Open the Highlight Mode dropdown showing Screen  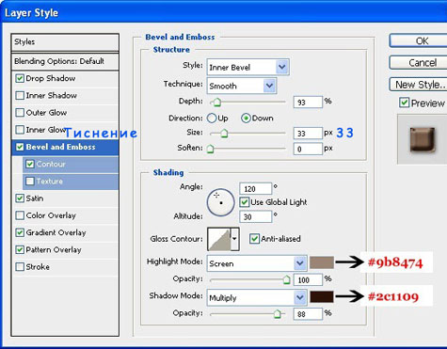click(257, 263)
